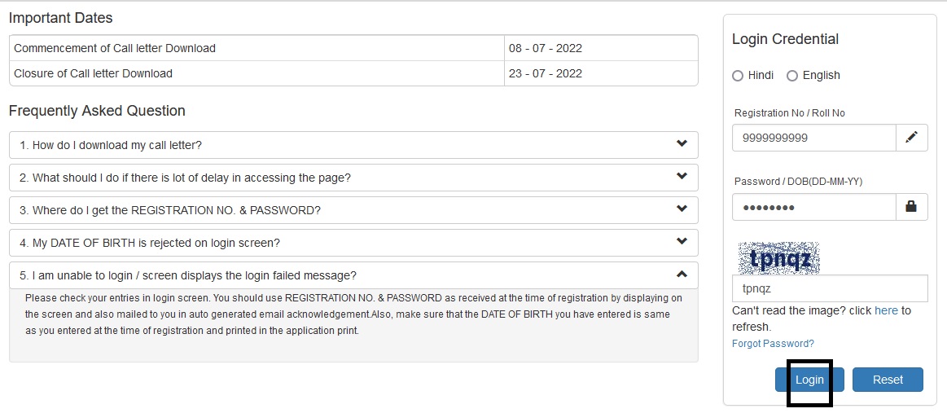Select the Hindi language radio button
This screenshot has height=413, width=947.
point(738,76)
